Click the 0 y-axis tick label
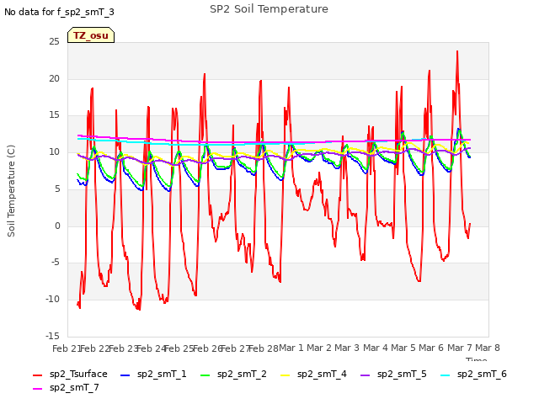The height and width of the screenshot is (404, 539). 57,226
